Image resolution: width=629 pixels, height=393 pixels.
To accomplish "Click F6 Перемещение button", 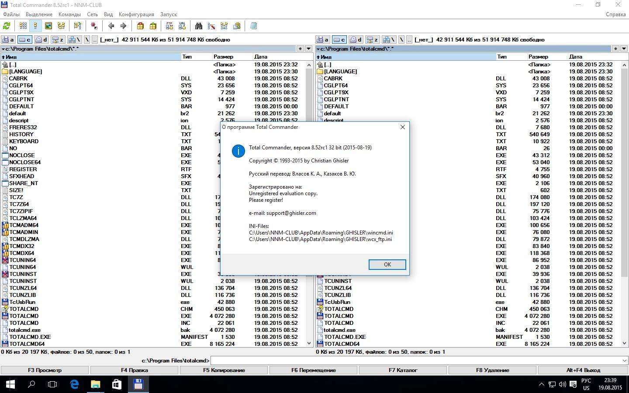I will coord(314,370).
